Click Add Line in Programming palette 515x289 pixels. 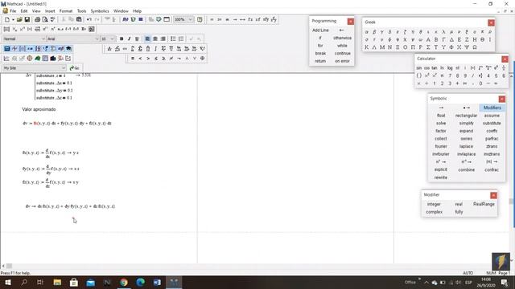click(320, 31)
